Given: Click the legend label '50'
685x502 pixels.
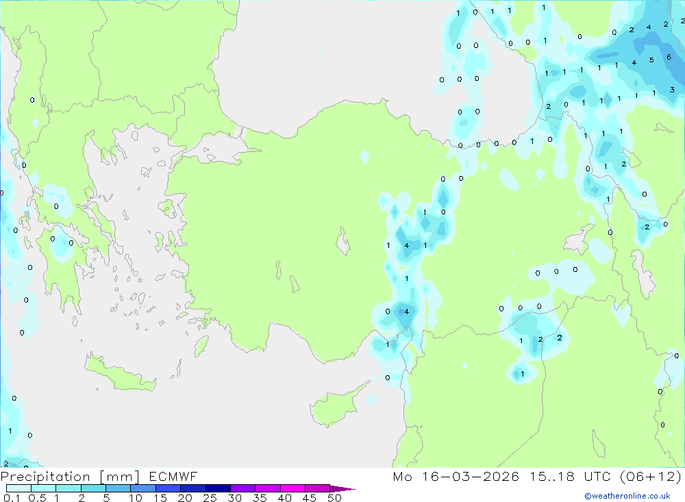Looking at the screenshot, I should coord(335,498).
